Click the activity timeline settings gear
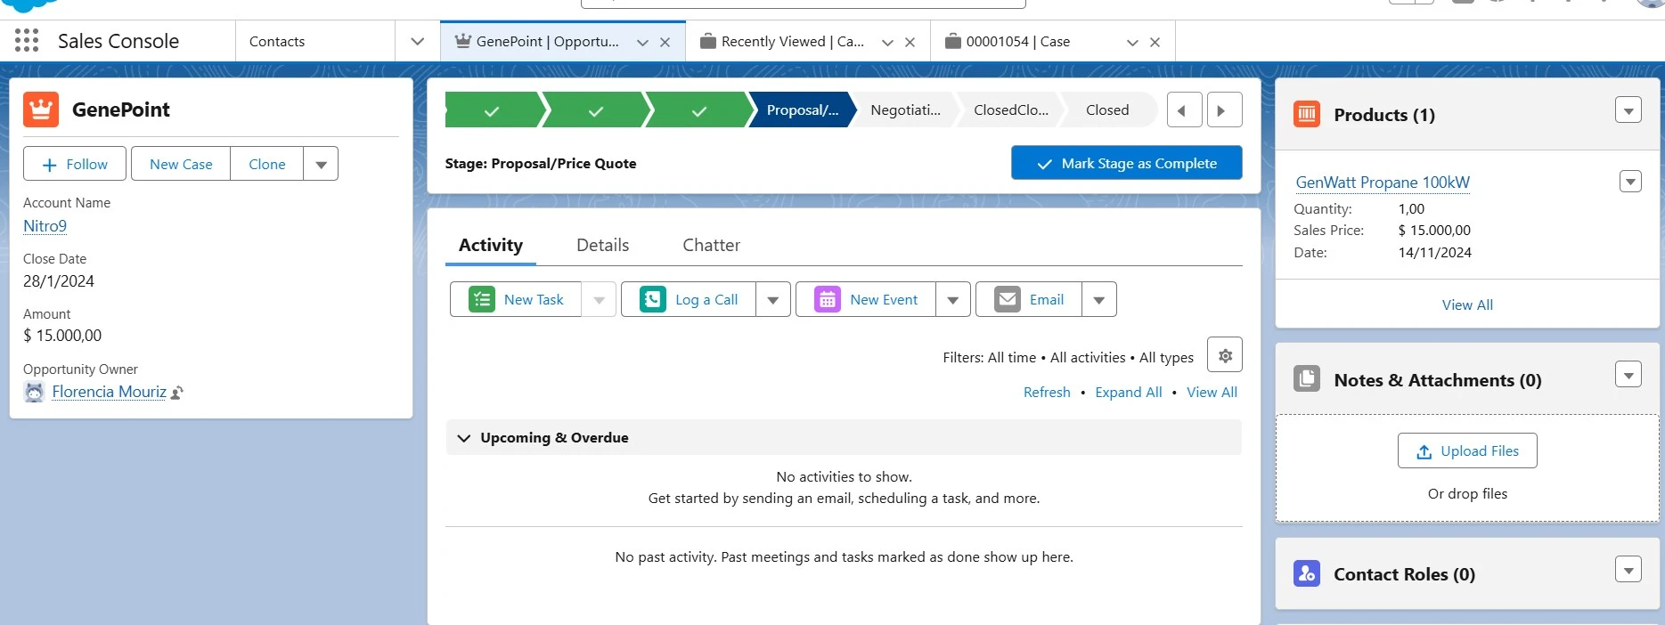The width and height of the screenshot is (1665, 625). tap(1225, 355)
